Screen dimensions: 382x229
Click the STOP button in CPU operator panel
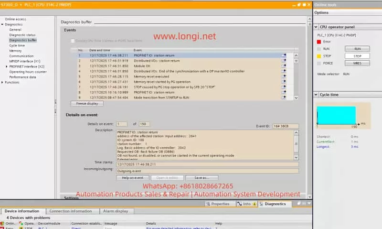point(357,56)
